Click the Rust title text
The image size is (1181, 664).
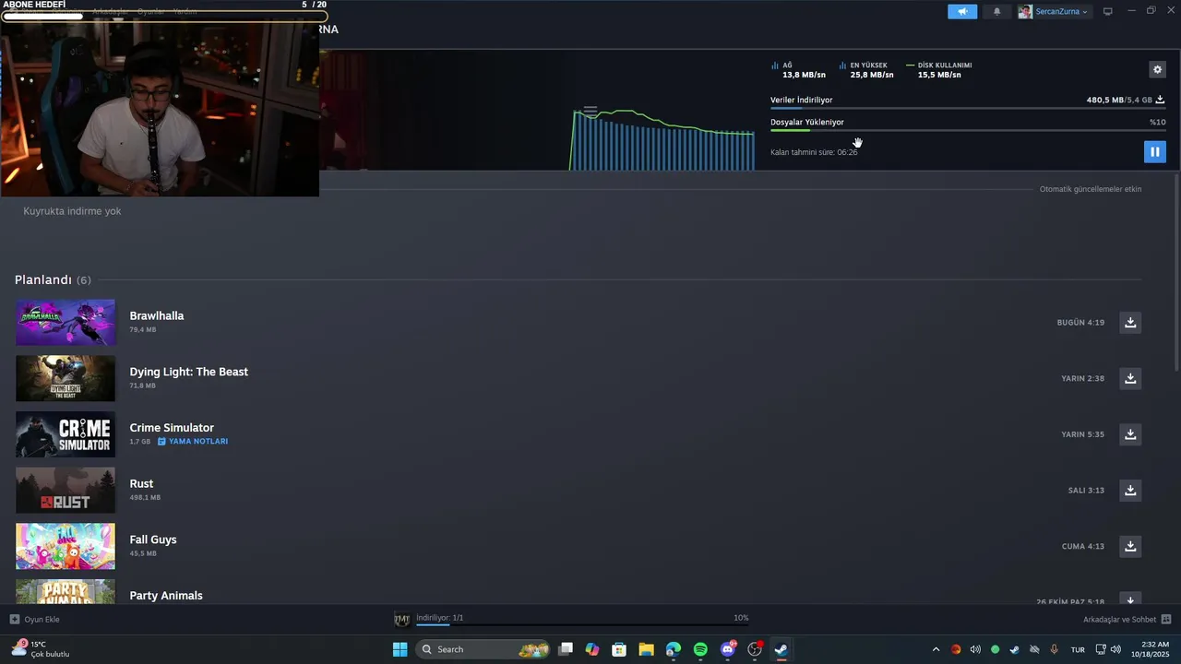pos(141,484)
